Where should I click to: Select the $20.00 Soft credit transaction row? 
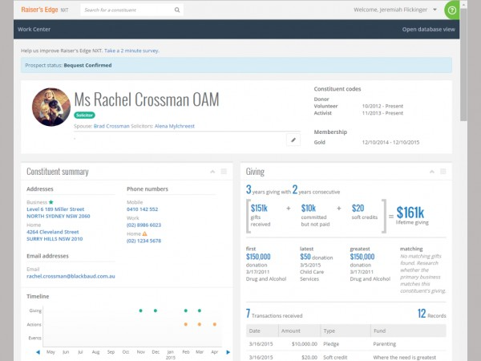click(x=346, y=357)
